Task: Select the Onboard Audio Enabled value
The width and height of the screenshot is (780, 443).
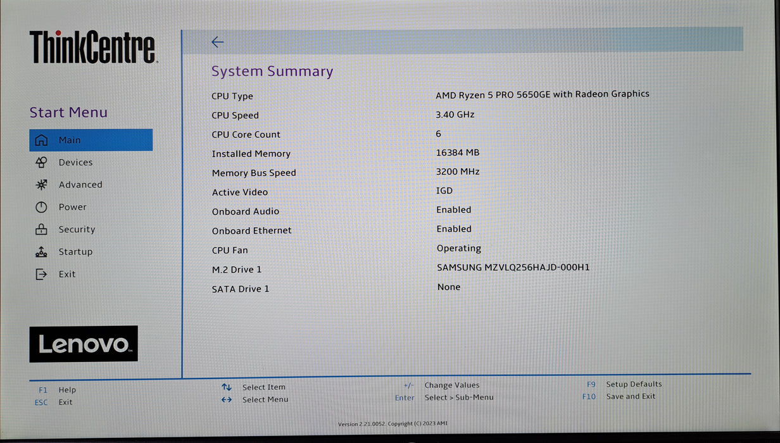Action: pyautogui.click(x=454, y=209)
